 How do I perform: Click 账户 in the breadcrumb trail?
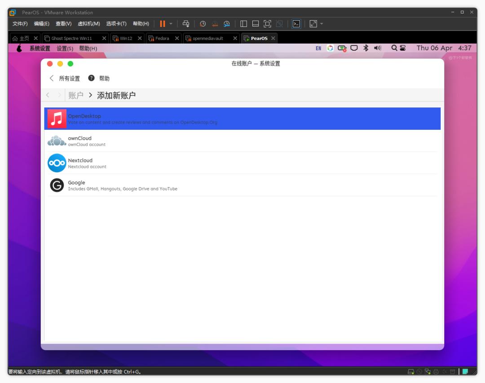click(x=75, y=95)
